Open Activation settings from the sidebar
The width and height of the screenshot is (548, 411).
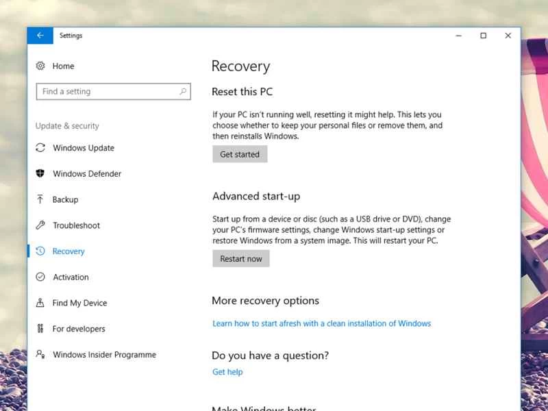(x=71, y=277)
